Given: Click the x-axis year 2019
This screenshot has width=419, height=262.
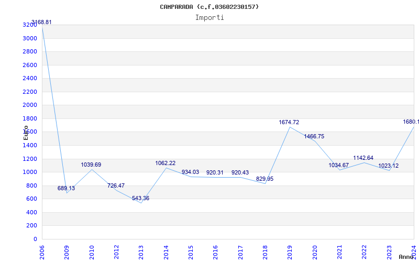Looking at the screenshot, I should click(x=290, y=253).
